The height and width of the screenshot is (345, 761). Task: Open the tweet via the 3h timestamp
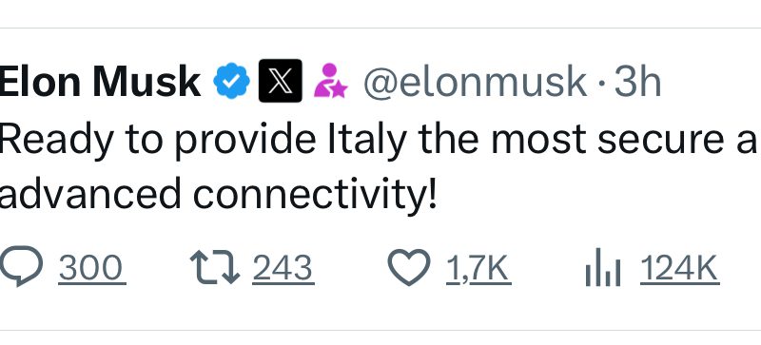(x=637, y=82)
